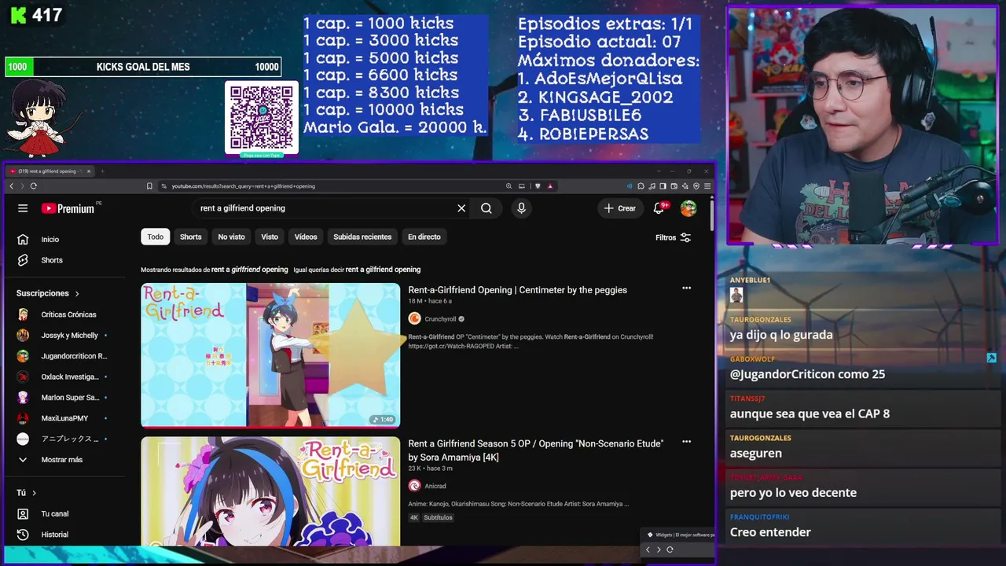Open the Crunchyroll channel avatar
This screenshot has width=1006, height=566.
[x=414, y=318]
